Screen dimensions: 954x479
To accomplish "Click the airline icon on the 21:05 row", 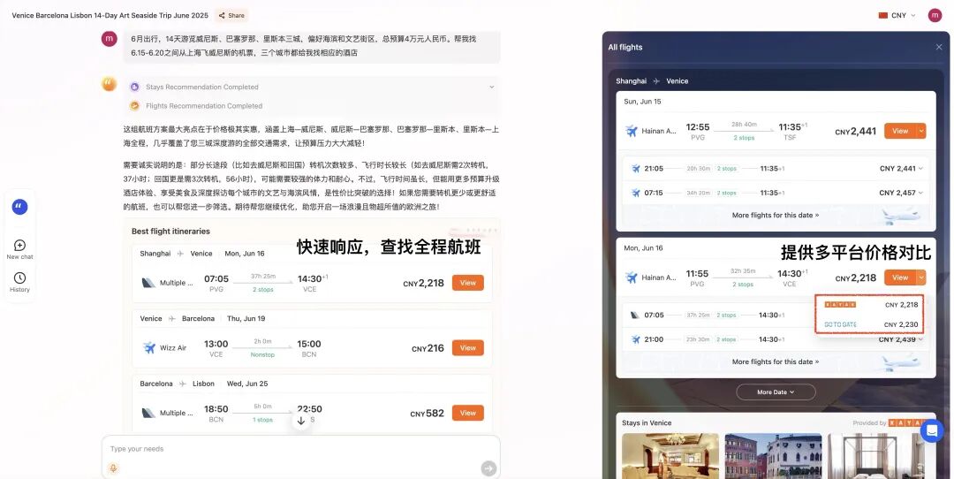I will point(636,169).
